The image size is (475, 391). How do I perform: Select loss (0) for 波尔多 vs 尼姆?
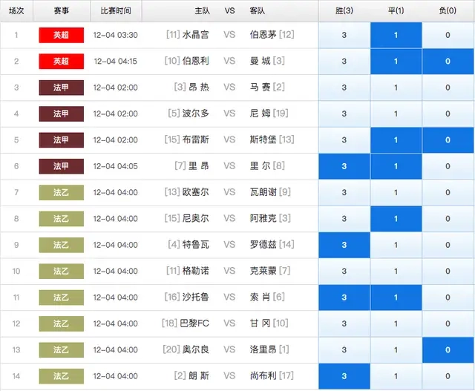448,114
